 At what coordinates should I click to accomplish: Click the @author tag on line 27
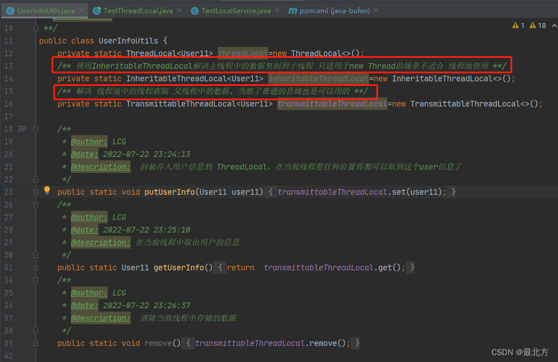89,217
